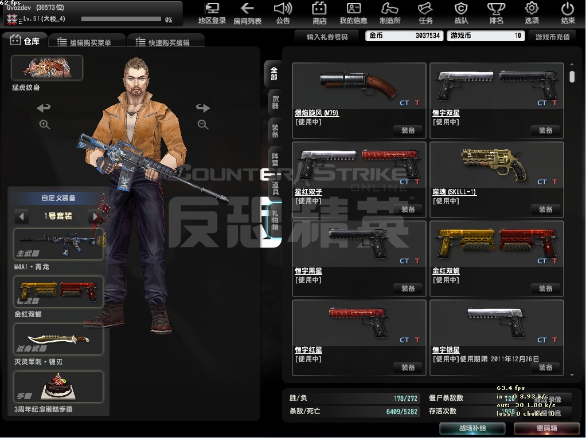This screenshot has height=438, width=586.
Task: Select the M4A1·青龙 primary weapon slot
Action: [58, 244]
